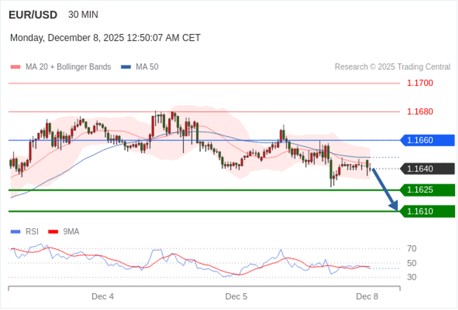Click the green 1.1610 support price tag
This screenshot has width=458, height=310.
click(427, 211)
